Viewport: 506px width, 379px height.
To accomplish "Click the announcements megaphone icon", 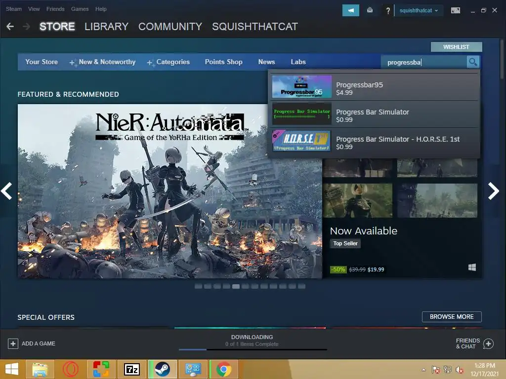I will pyautogui.click(x=350, y=10).
